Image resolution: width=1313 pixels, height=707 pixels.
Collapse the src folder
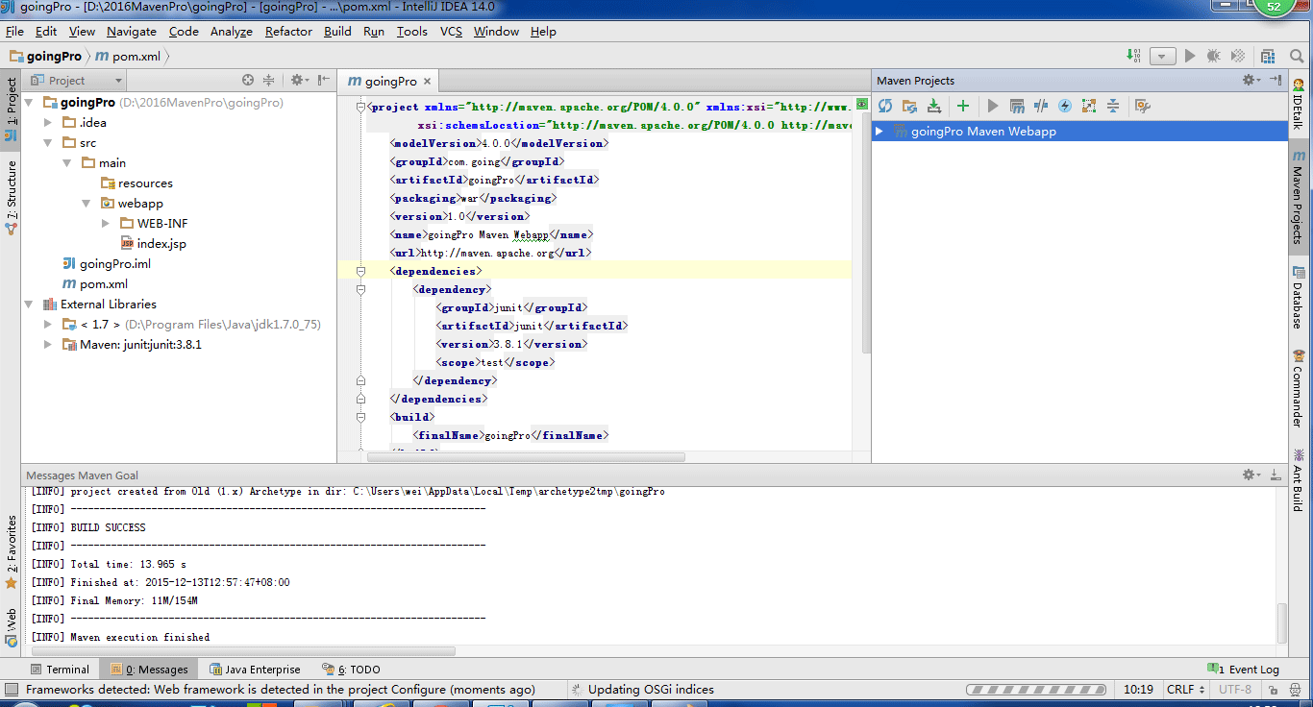click(x=49, y=142)
